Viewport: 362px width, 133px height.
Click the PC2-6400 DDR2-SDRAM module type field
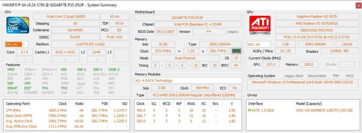(x=194, y=95)
